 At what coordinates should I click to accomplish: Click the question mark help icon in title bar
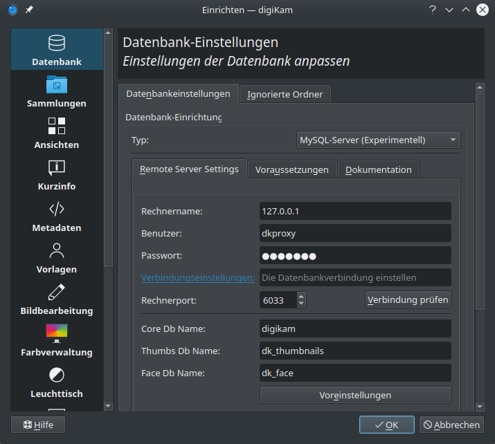pyautogui.click(x=433, y=10)
